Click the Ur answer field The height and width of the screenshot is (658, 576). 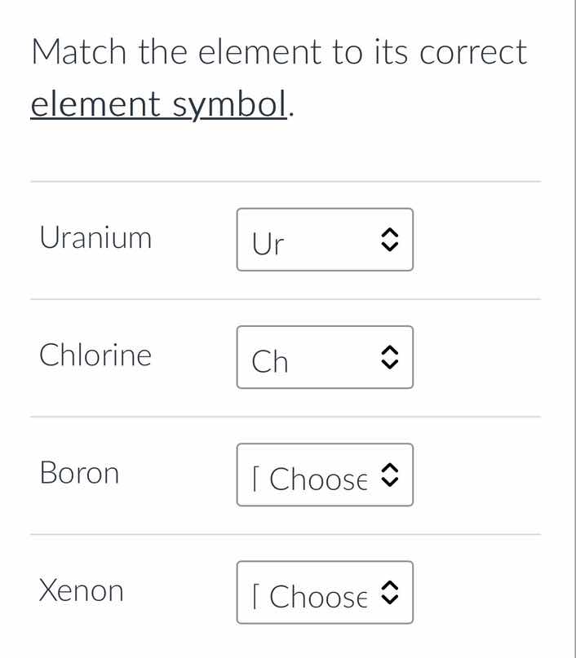tap(302, 240)
